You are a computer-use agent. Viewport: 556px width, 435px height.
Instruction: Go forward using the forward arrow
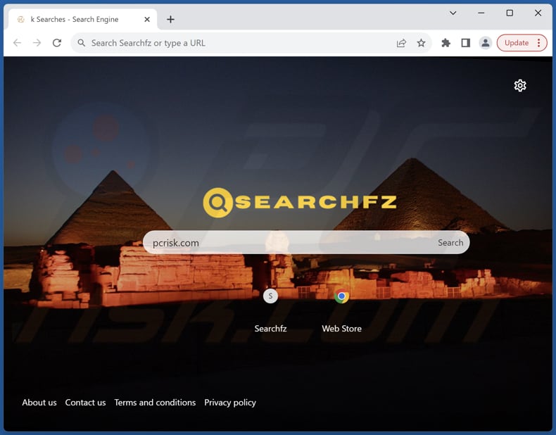[37, 43]
